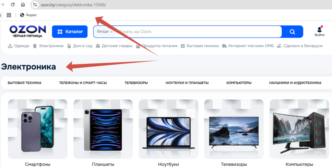Open the Смартфоны category thumbnail
Viewport: 332px width, 168px height.
pos(38,129)
